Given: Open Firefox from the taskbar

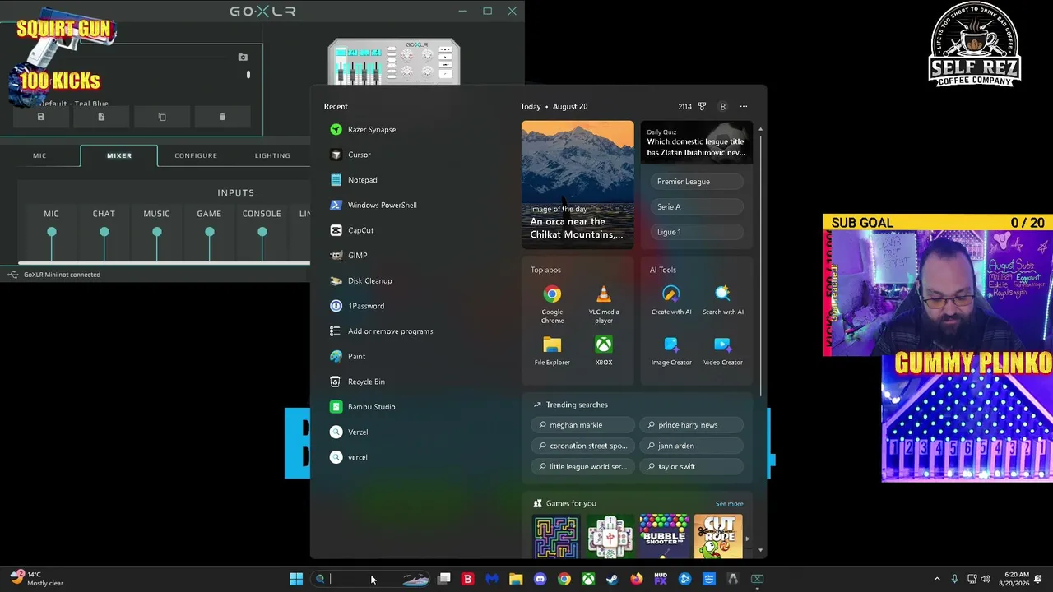Looking at the screenshot, I should pos(637,579).
